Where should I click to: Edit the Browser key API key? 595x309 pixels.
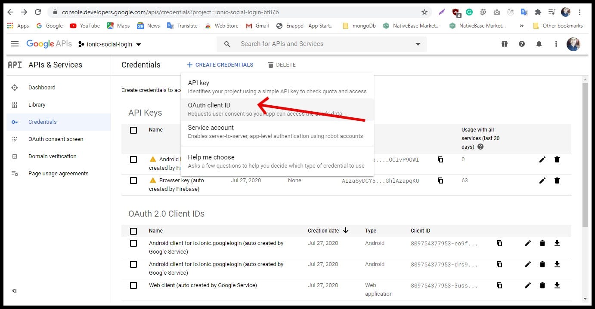542,181
